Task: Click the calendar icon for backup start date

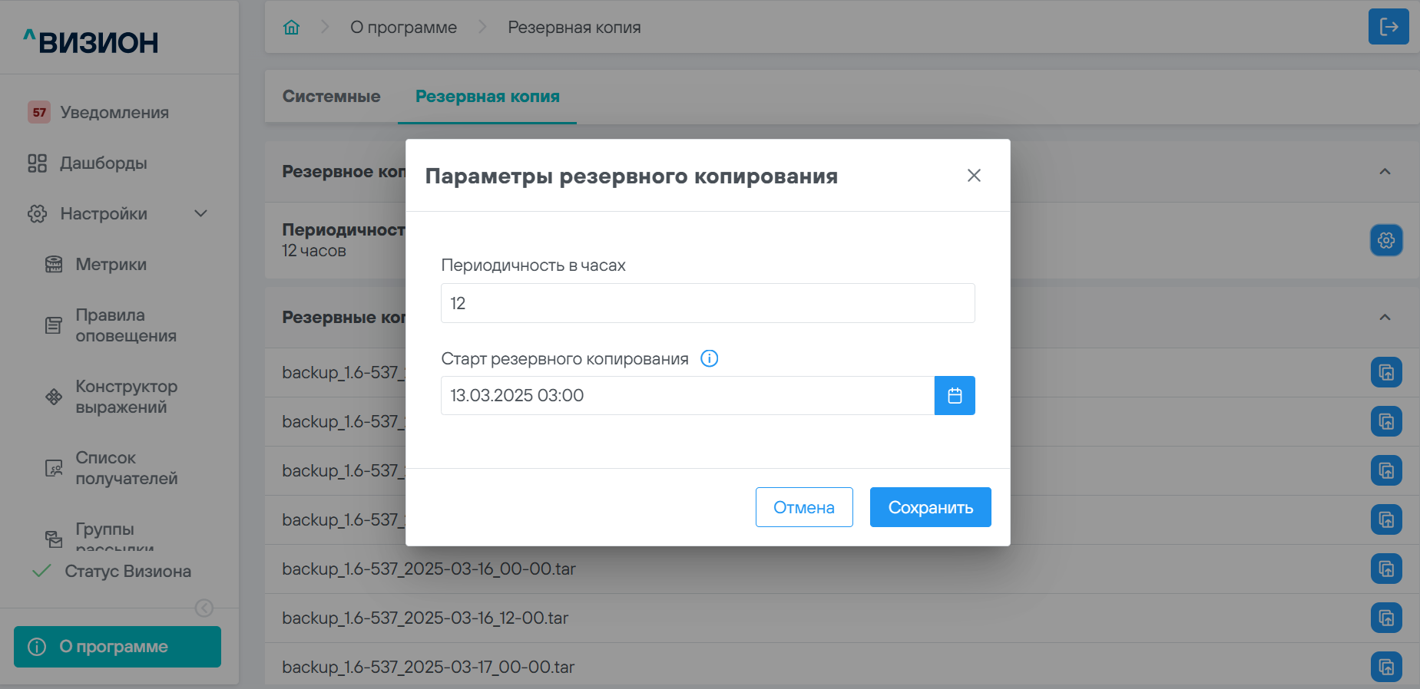Action: point(955,396)
